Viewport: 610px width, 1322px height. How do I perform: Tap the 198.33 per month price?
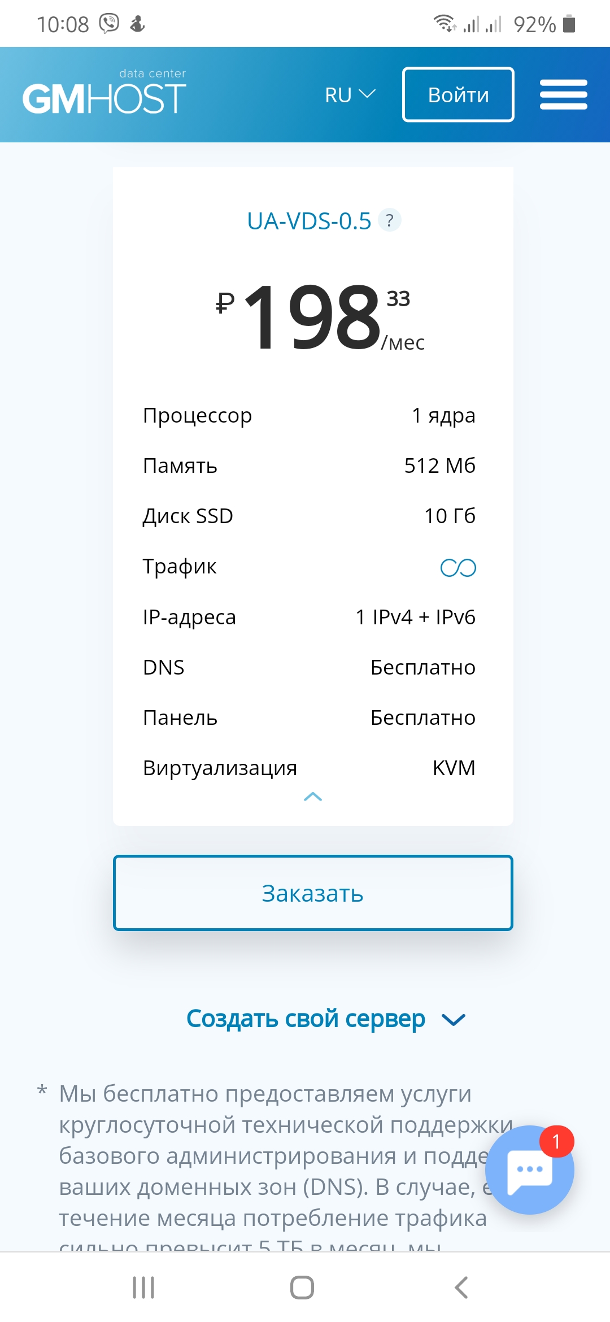pyautogui.click(x=319, y=318)
